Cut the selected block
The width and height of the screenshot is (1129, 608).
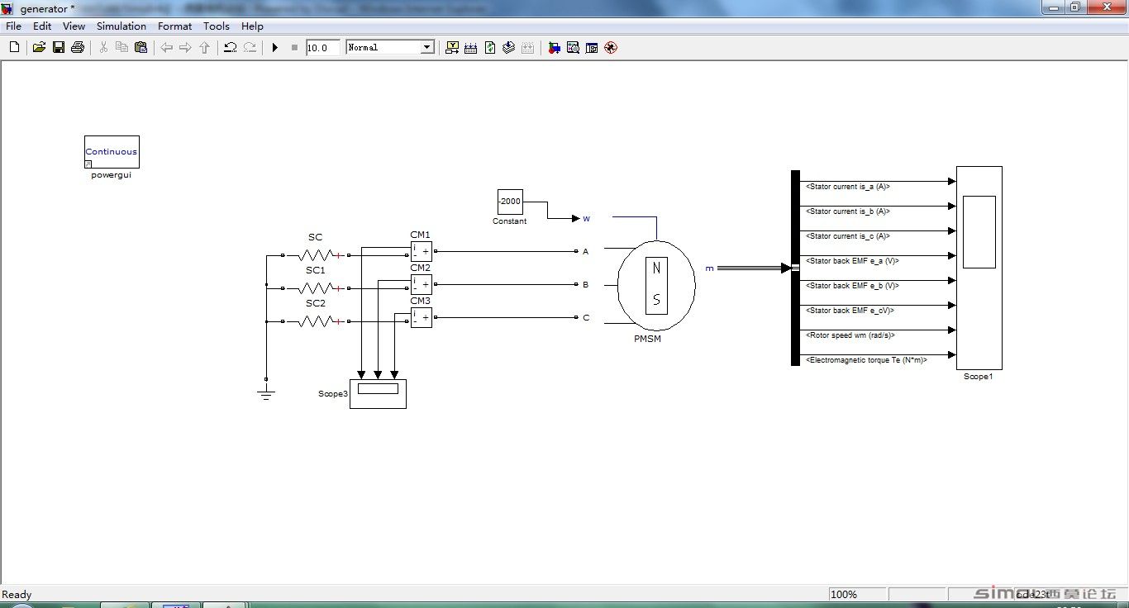[103, 47]
